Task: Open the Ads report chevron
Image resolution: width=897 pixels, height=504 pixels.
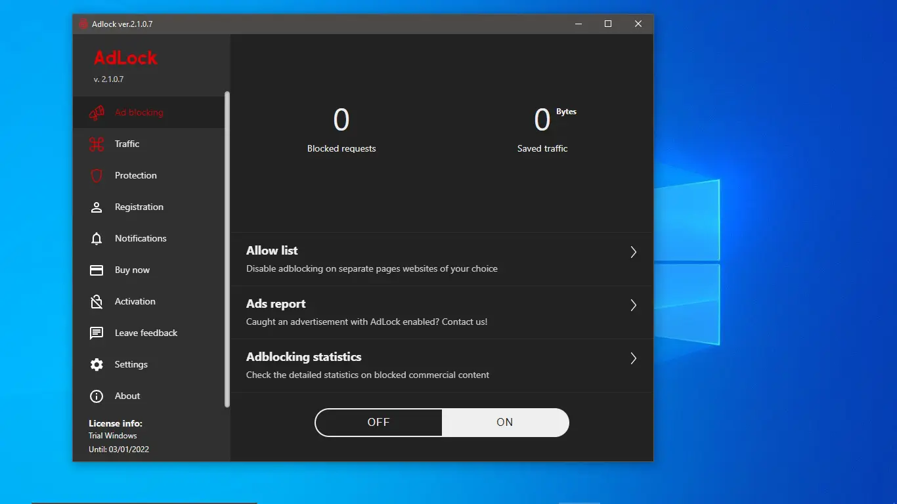Action: click(632, 305)
